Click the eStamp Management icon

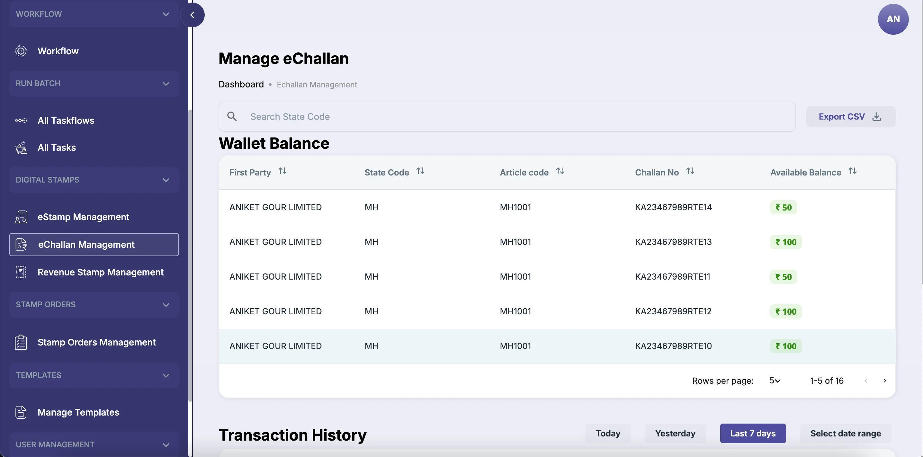coord(21,217)
